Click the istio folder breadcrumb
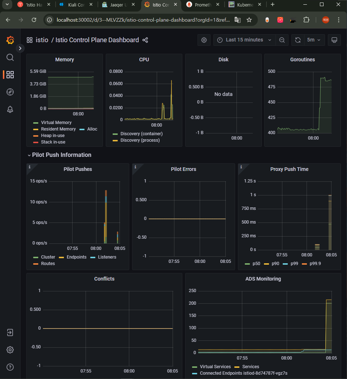 pyautogui.click(x=42, y=40)
